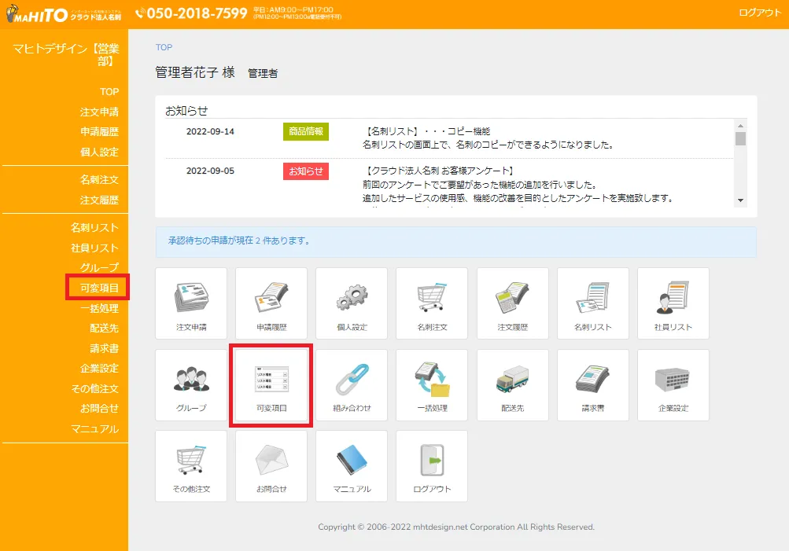Select 名刺リスト in the sidebar menu
The width and height of the screenshot is (789, 551).
tap(94, 228)
